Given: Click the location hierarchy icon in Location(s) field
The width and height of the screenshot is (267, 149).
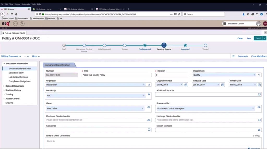Looking at the screenshot, I should coord(149,94).
